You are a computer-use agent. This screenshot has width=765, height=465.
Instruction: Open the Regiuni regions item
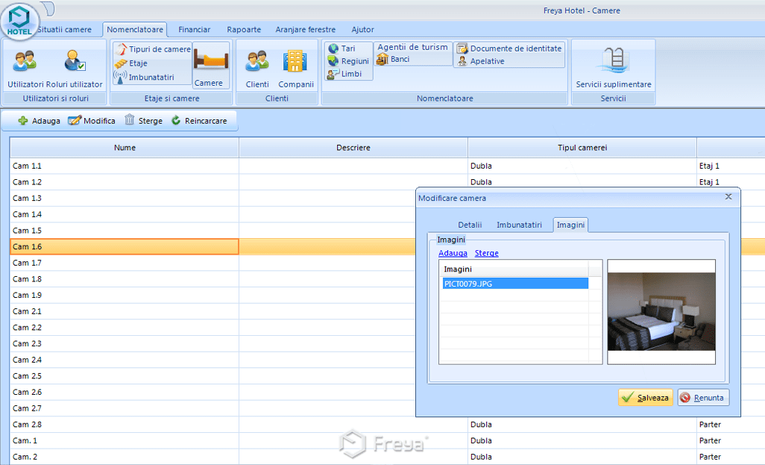[348, 61]
